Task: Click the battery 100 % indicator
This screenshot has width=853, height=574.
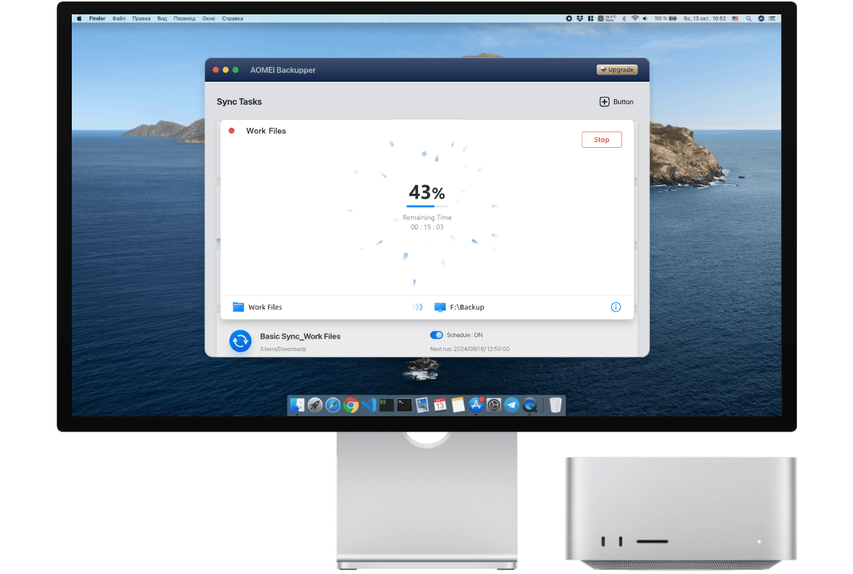Action: click(x=666, y=19)
